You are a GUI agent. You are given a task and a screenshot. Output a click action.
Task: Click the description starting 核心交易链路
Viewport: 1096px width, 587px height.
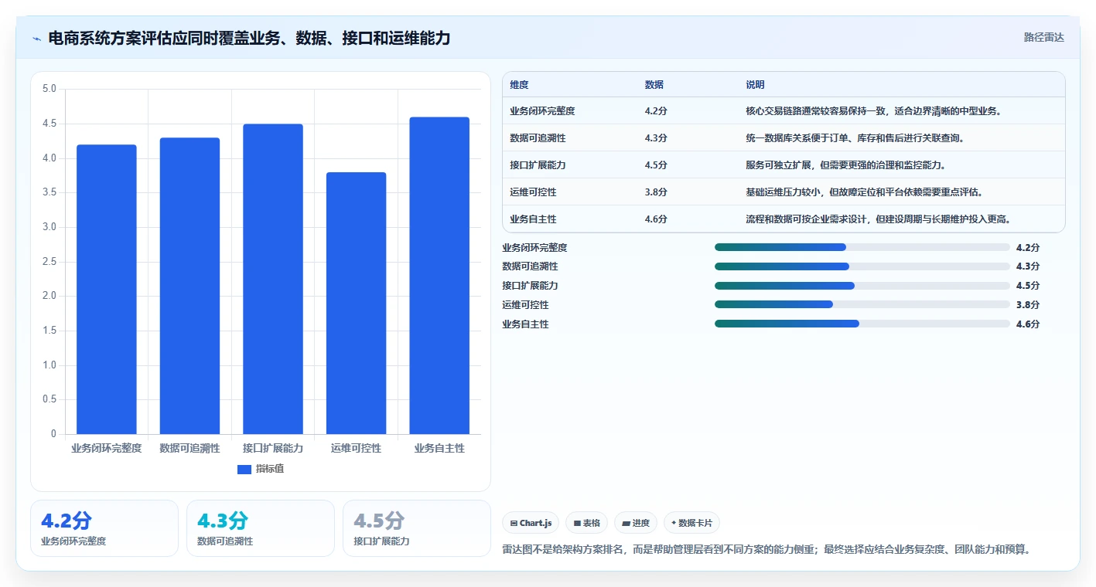coord(874,111)
